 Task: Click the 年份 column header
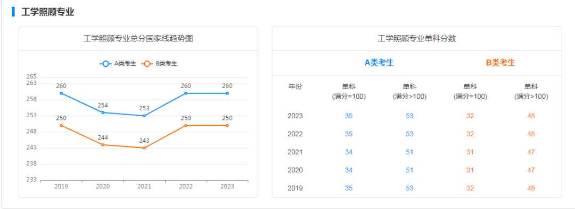pos(295,86)
